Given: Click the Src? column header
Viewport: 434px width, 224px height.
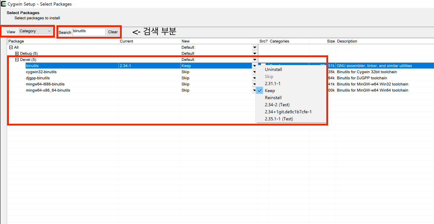Looking at the screenshot, I should pyautogui.click(x=264, y=41).
